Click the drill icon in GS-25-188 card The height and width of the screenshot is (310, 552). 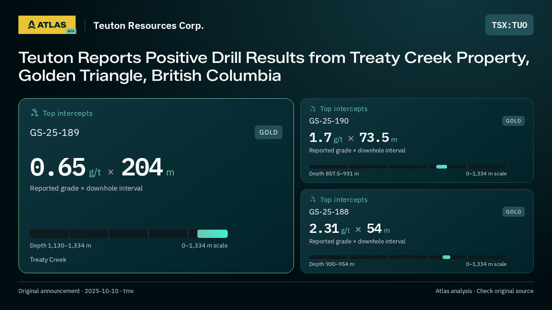[x=313, y=199]
